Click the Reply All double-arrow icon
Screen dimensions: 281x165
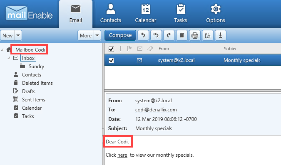pyautogui.click(x=156, y=35)
